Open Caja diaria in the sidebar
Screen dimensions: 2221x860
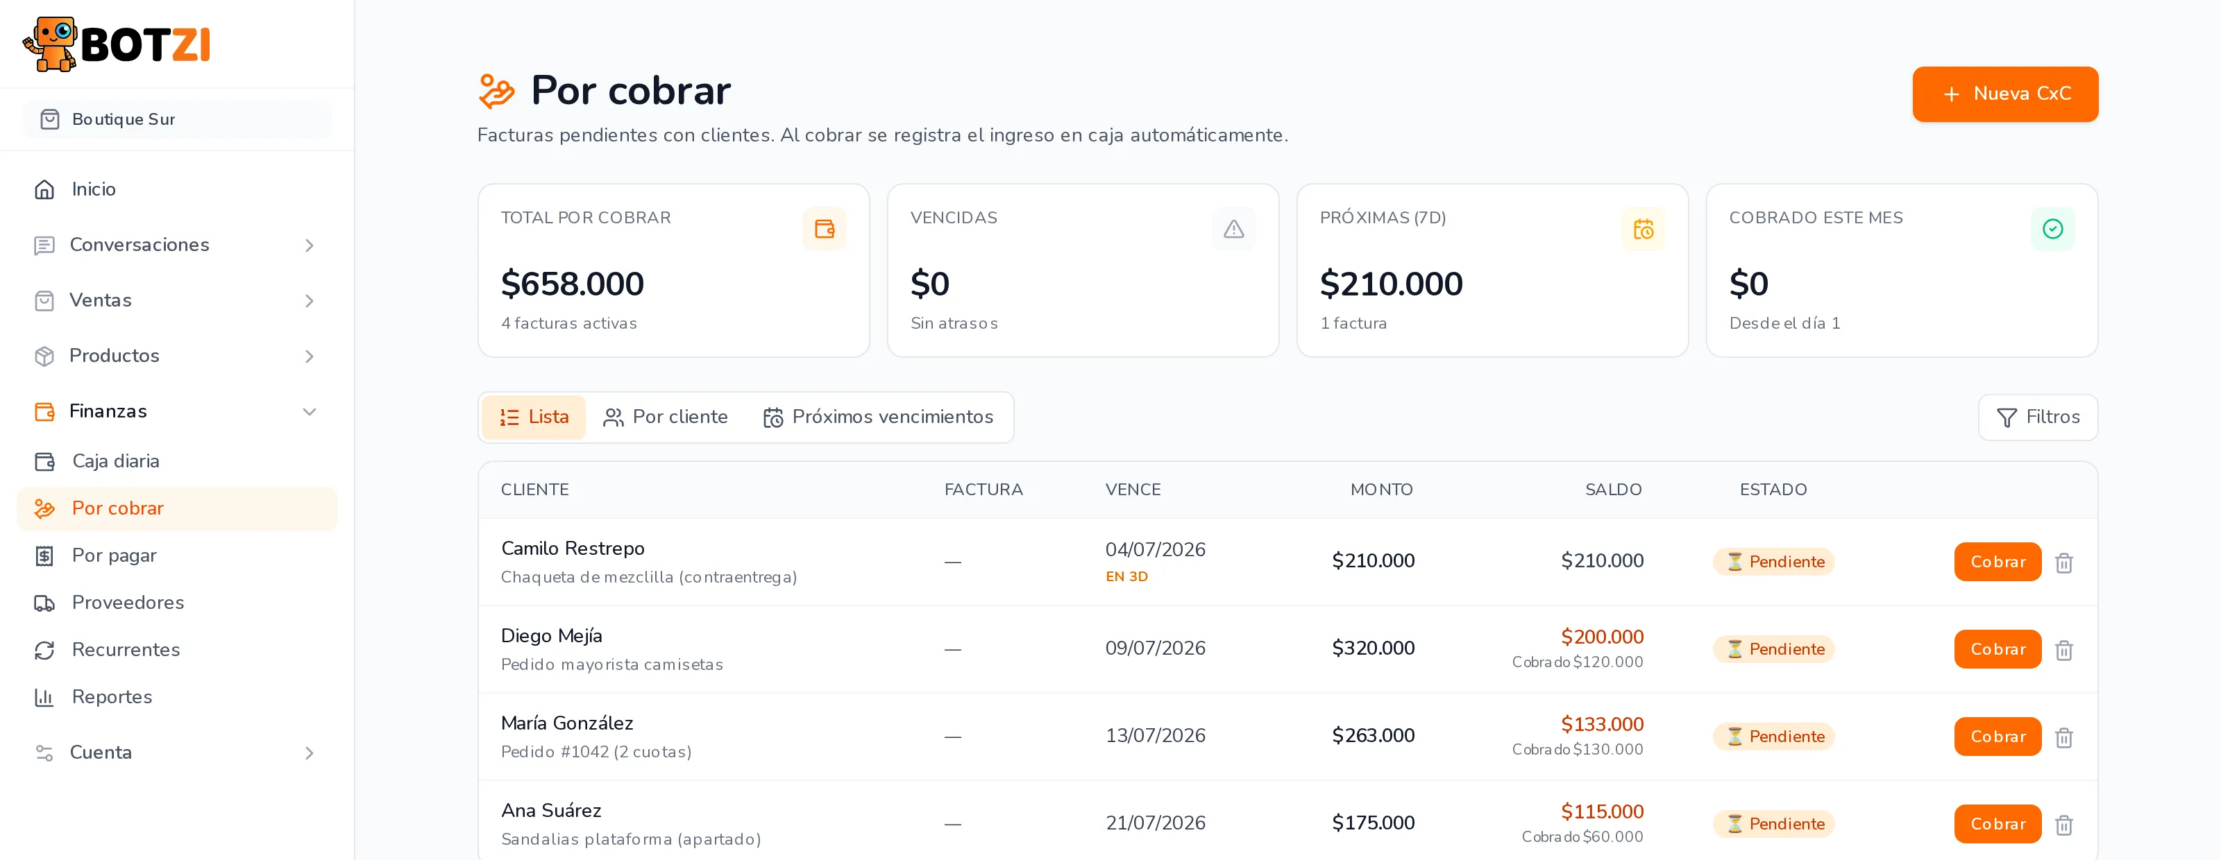click(x=177, y=462)
